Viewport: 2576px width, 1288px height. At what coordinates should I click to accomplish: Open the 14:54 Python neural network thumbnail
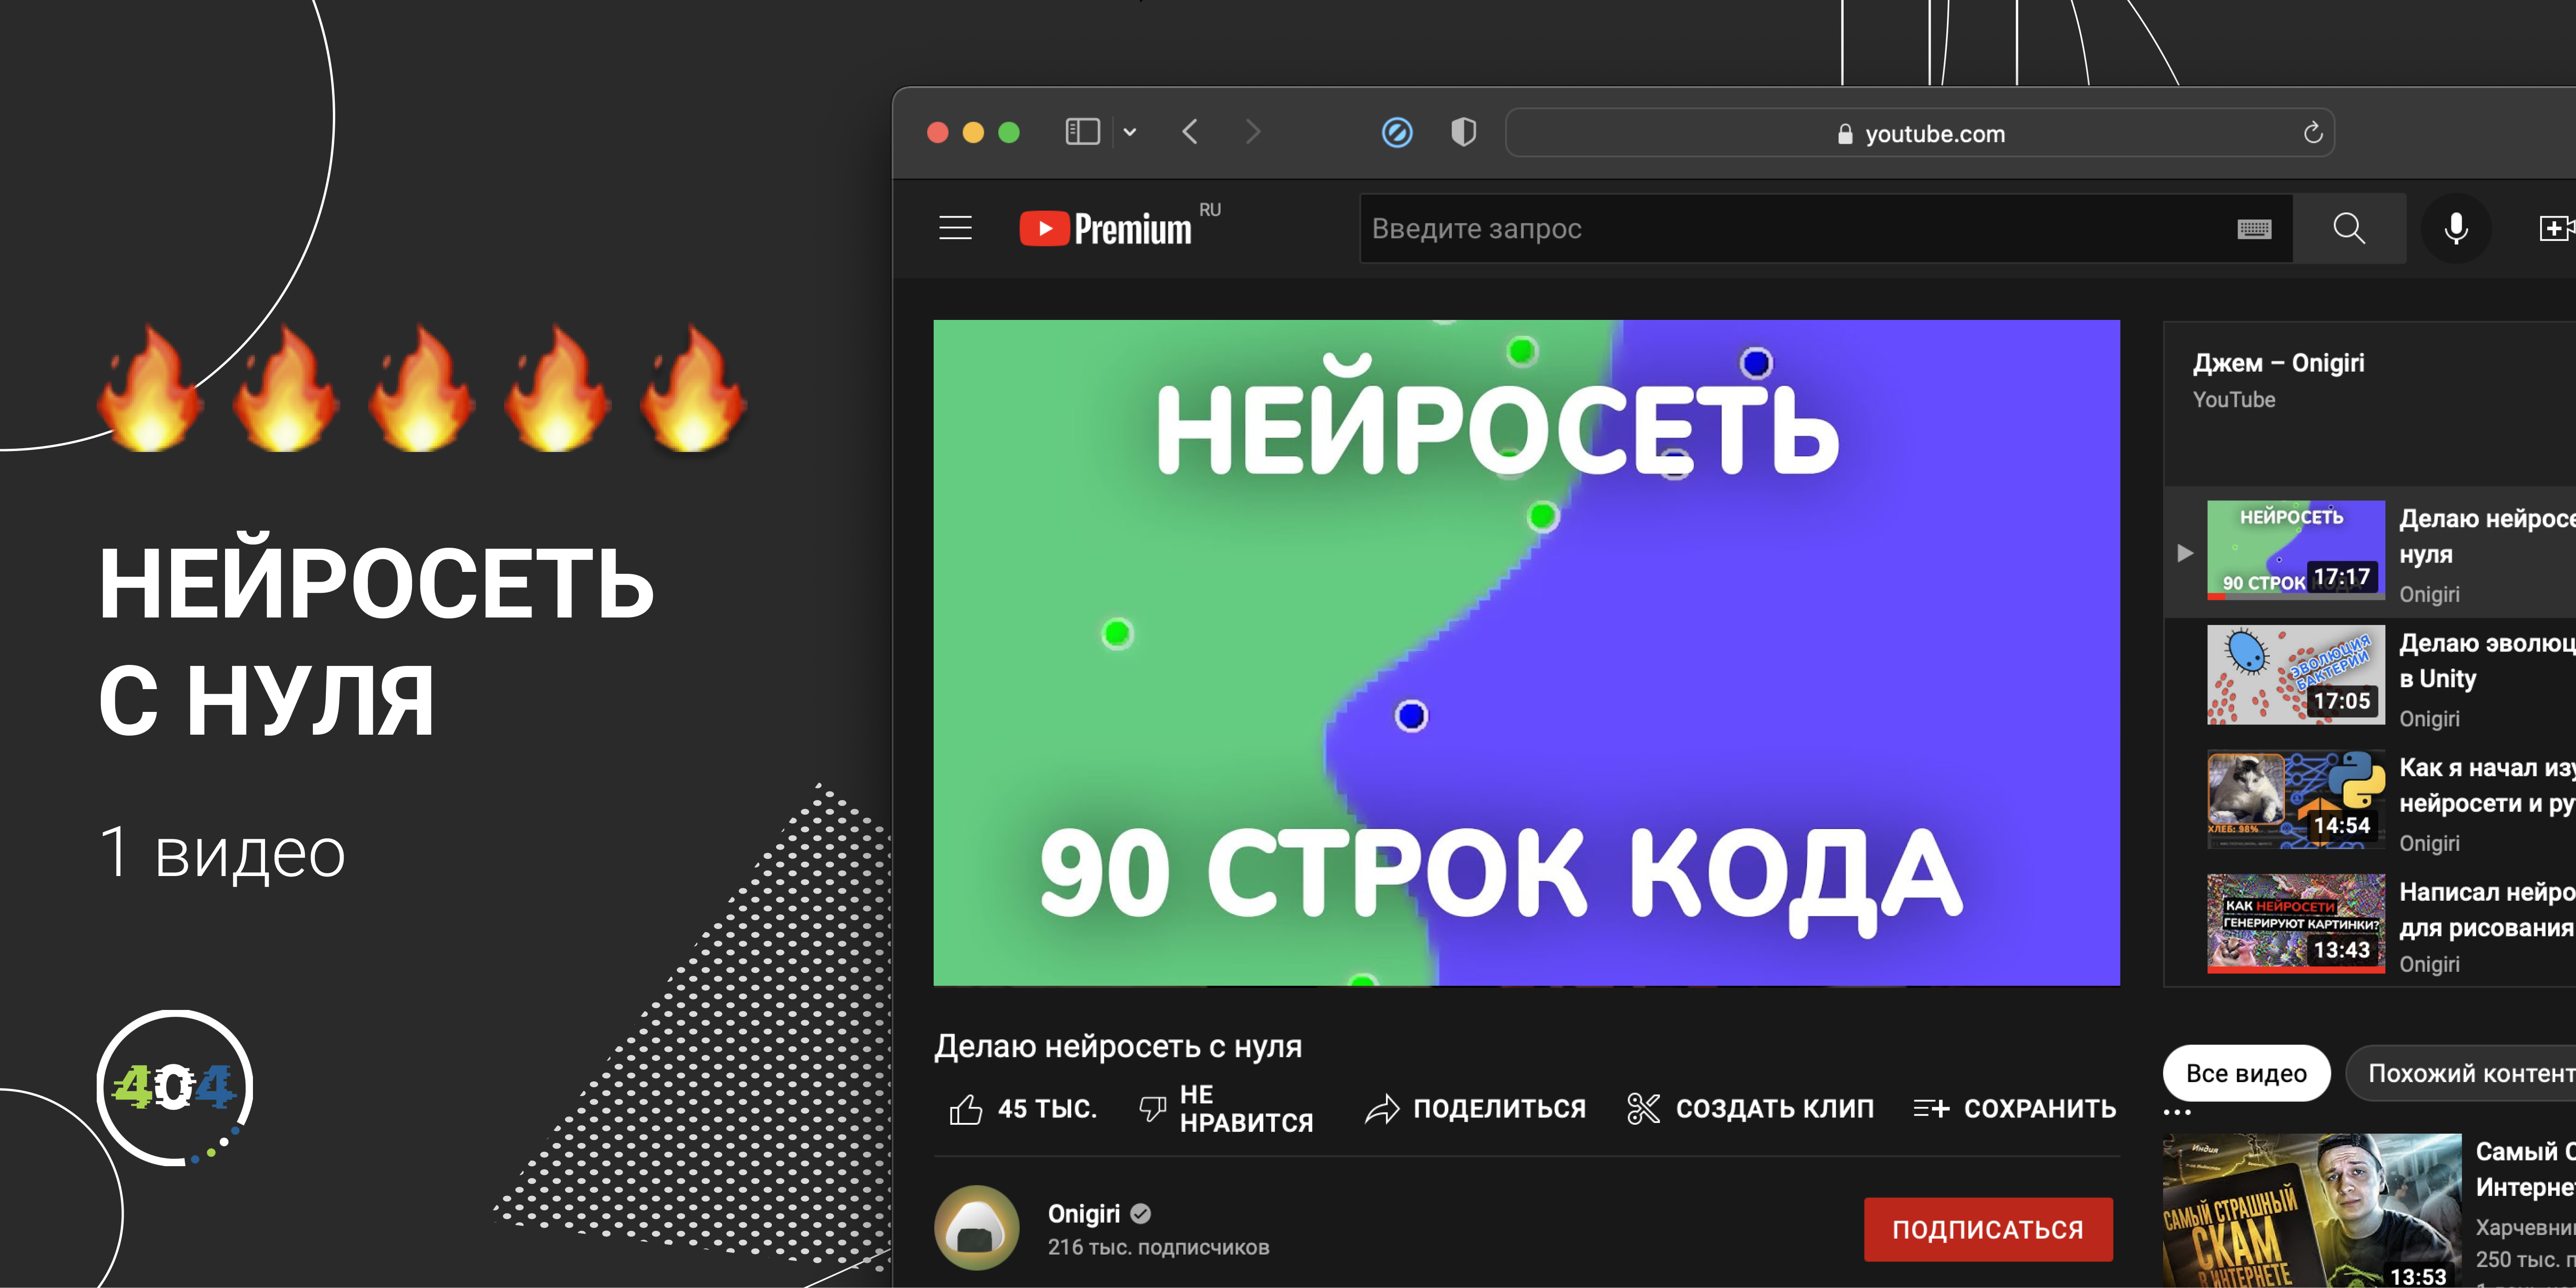(2295, 799)
